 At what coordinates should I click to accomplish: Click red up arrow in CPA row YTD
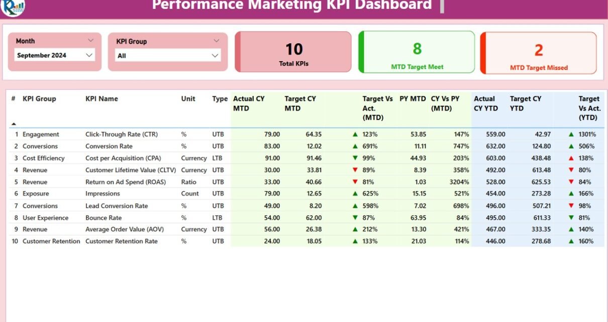(x=571, y=158)
